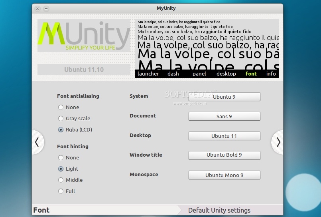Select None under Font antialiasing
Viewport: 321px width, 217px height.
point(61,107)
